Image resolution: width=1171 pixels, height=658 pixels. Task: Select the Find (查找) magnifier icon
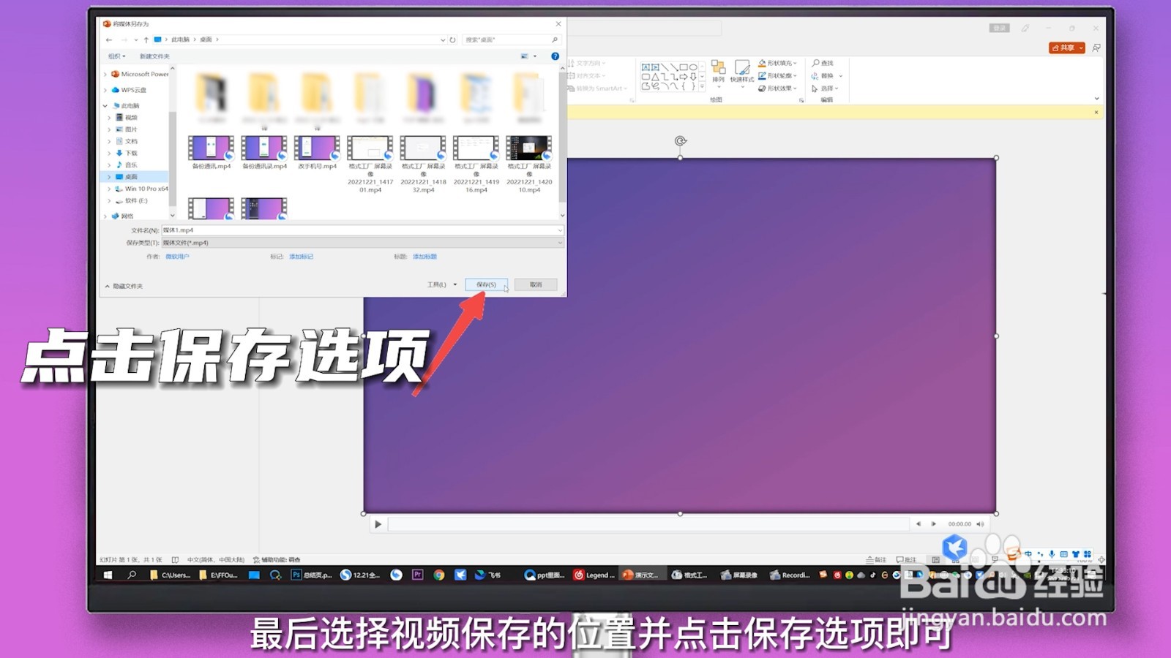814,63
